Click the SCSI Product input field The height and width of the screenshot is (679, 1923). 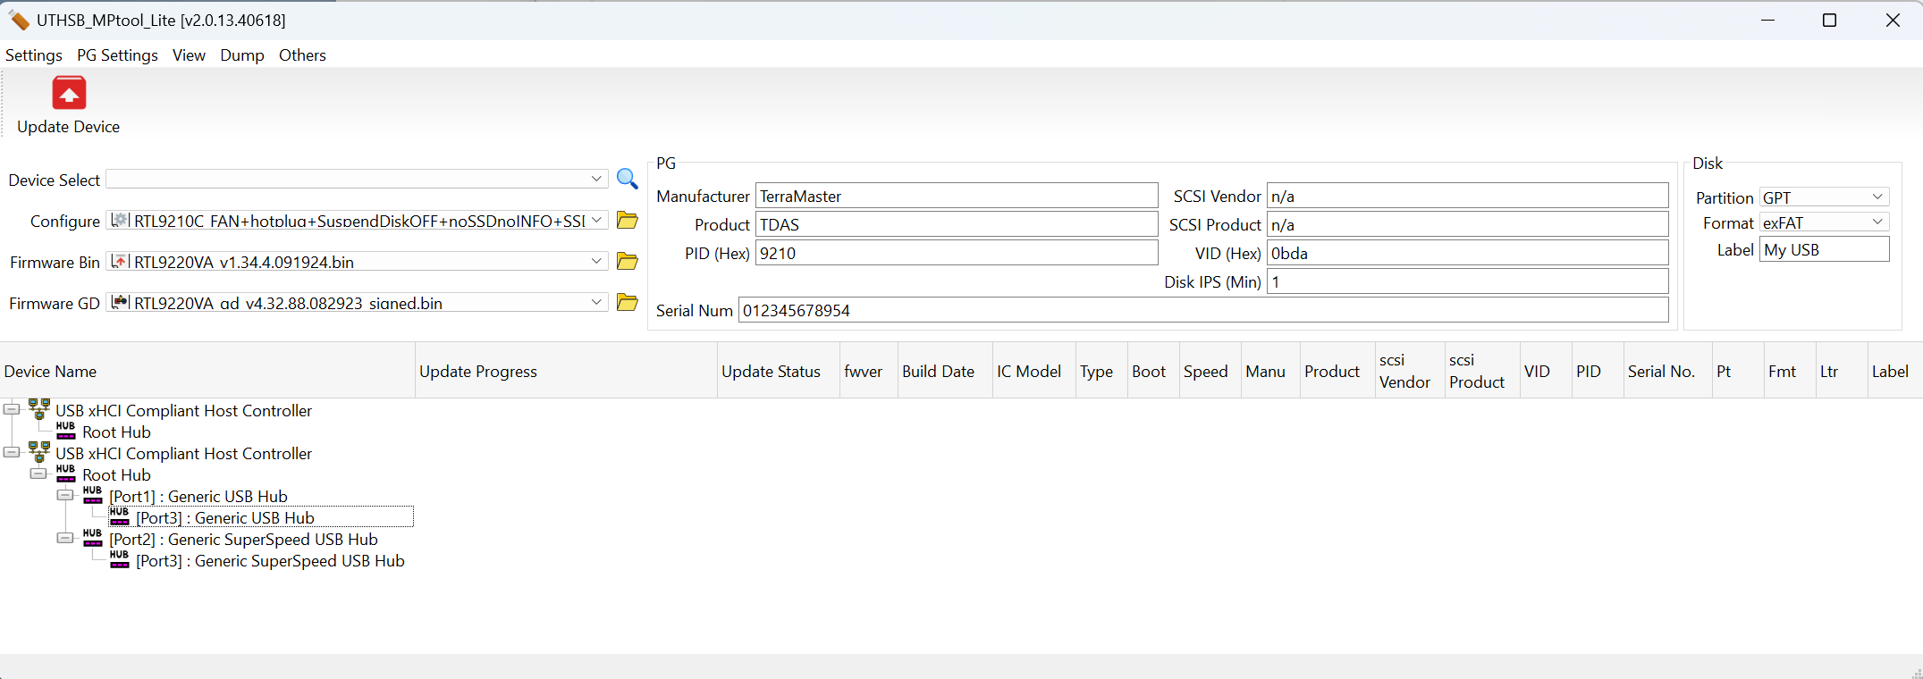1467,224
